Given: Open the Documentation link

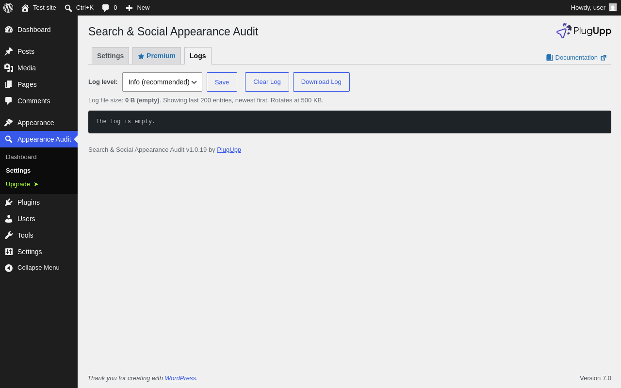Looking at the screenshot, I should point(576,58).
